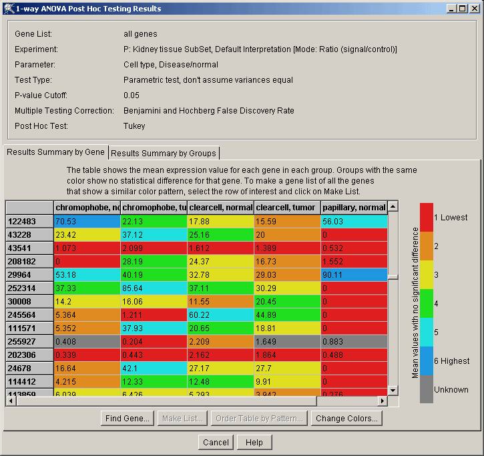
Task: Click the 'papillary, normal' column header
Action: point(353,207)
